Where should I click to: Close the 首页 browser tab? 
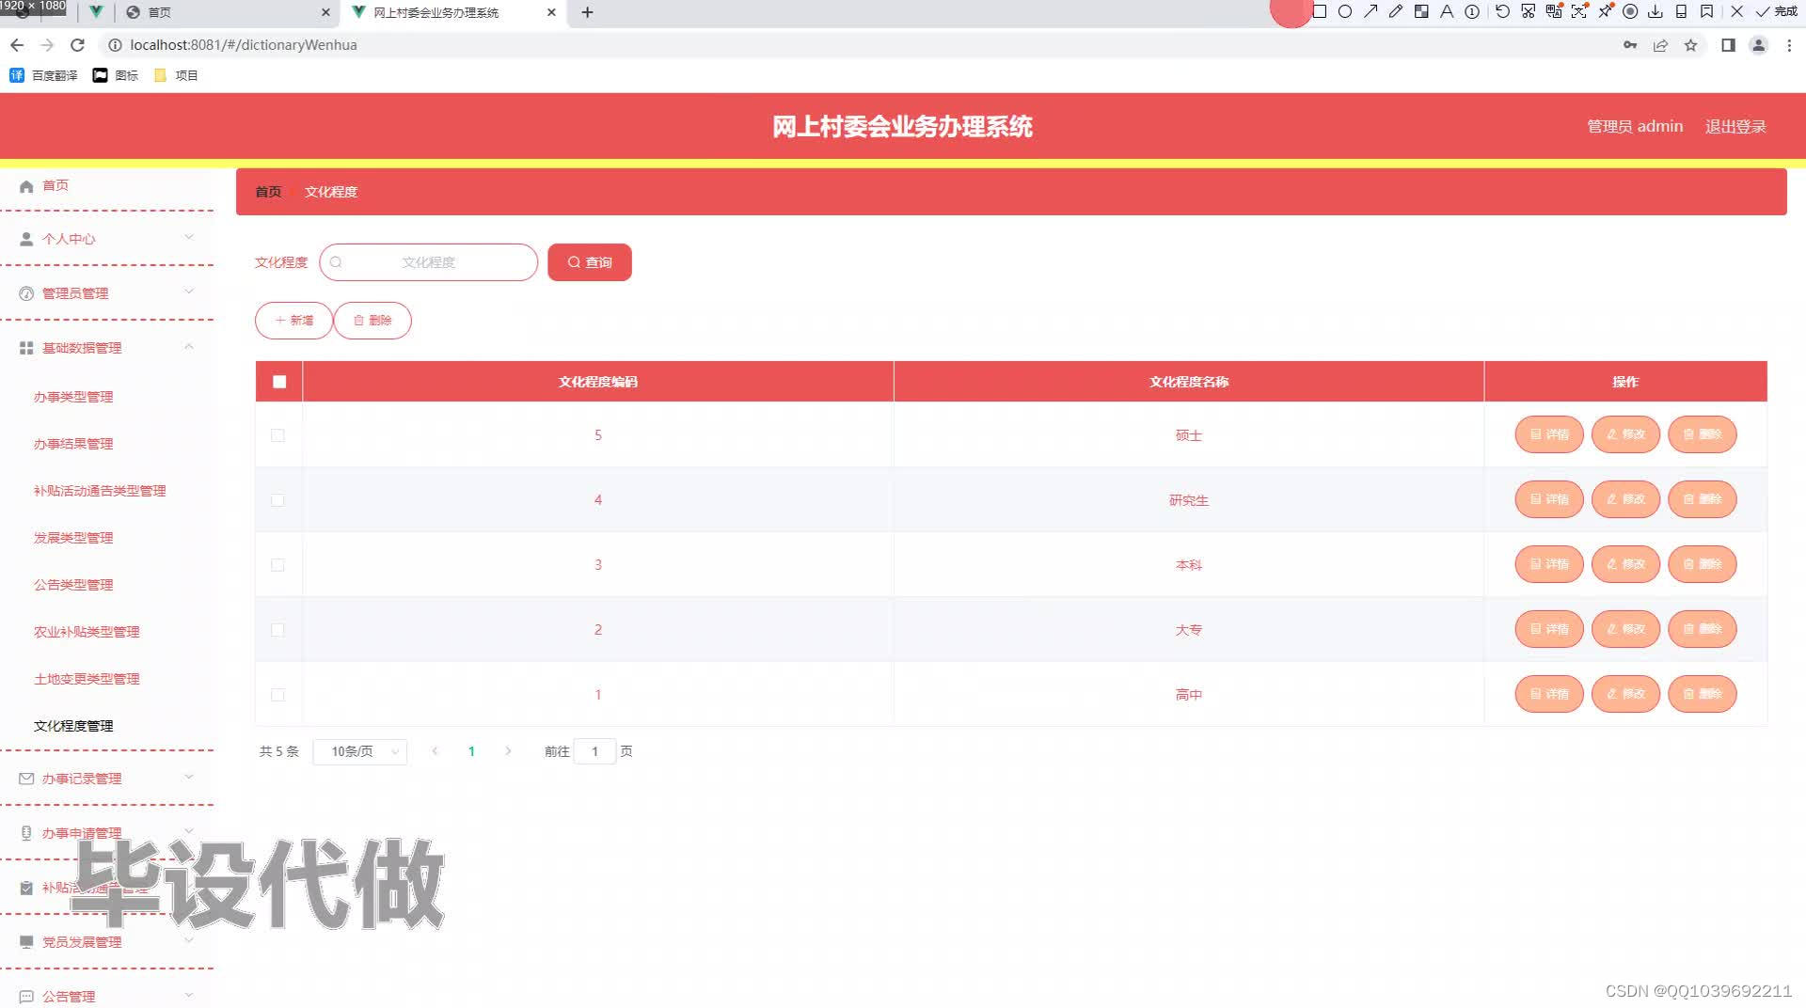click(325, 12)
